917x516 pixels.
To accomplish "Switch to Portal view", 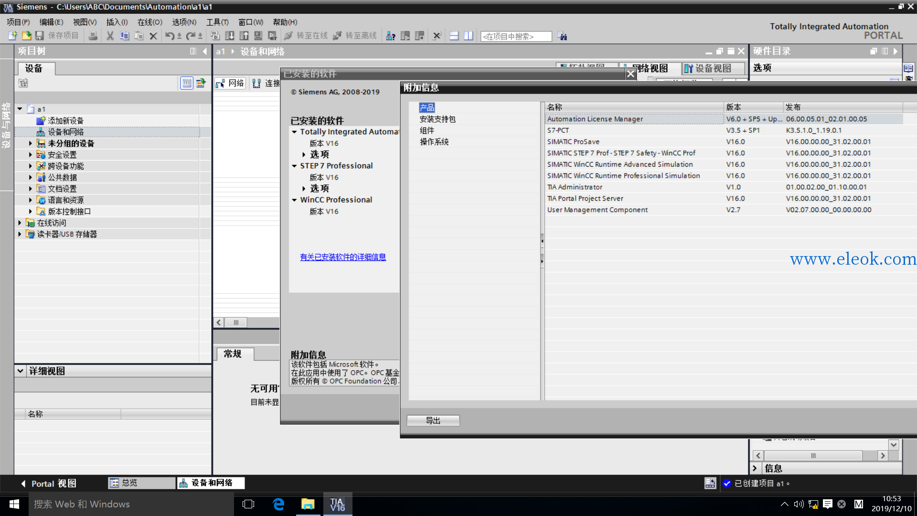I will point(48,484).
